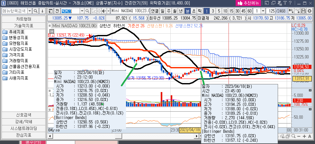Click the close X on lower indicator sub-panel

310,109
